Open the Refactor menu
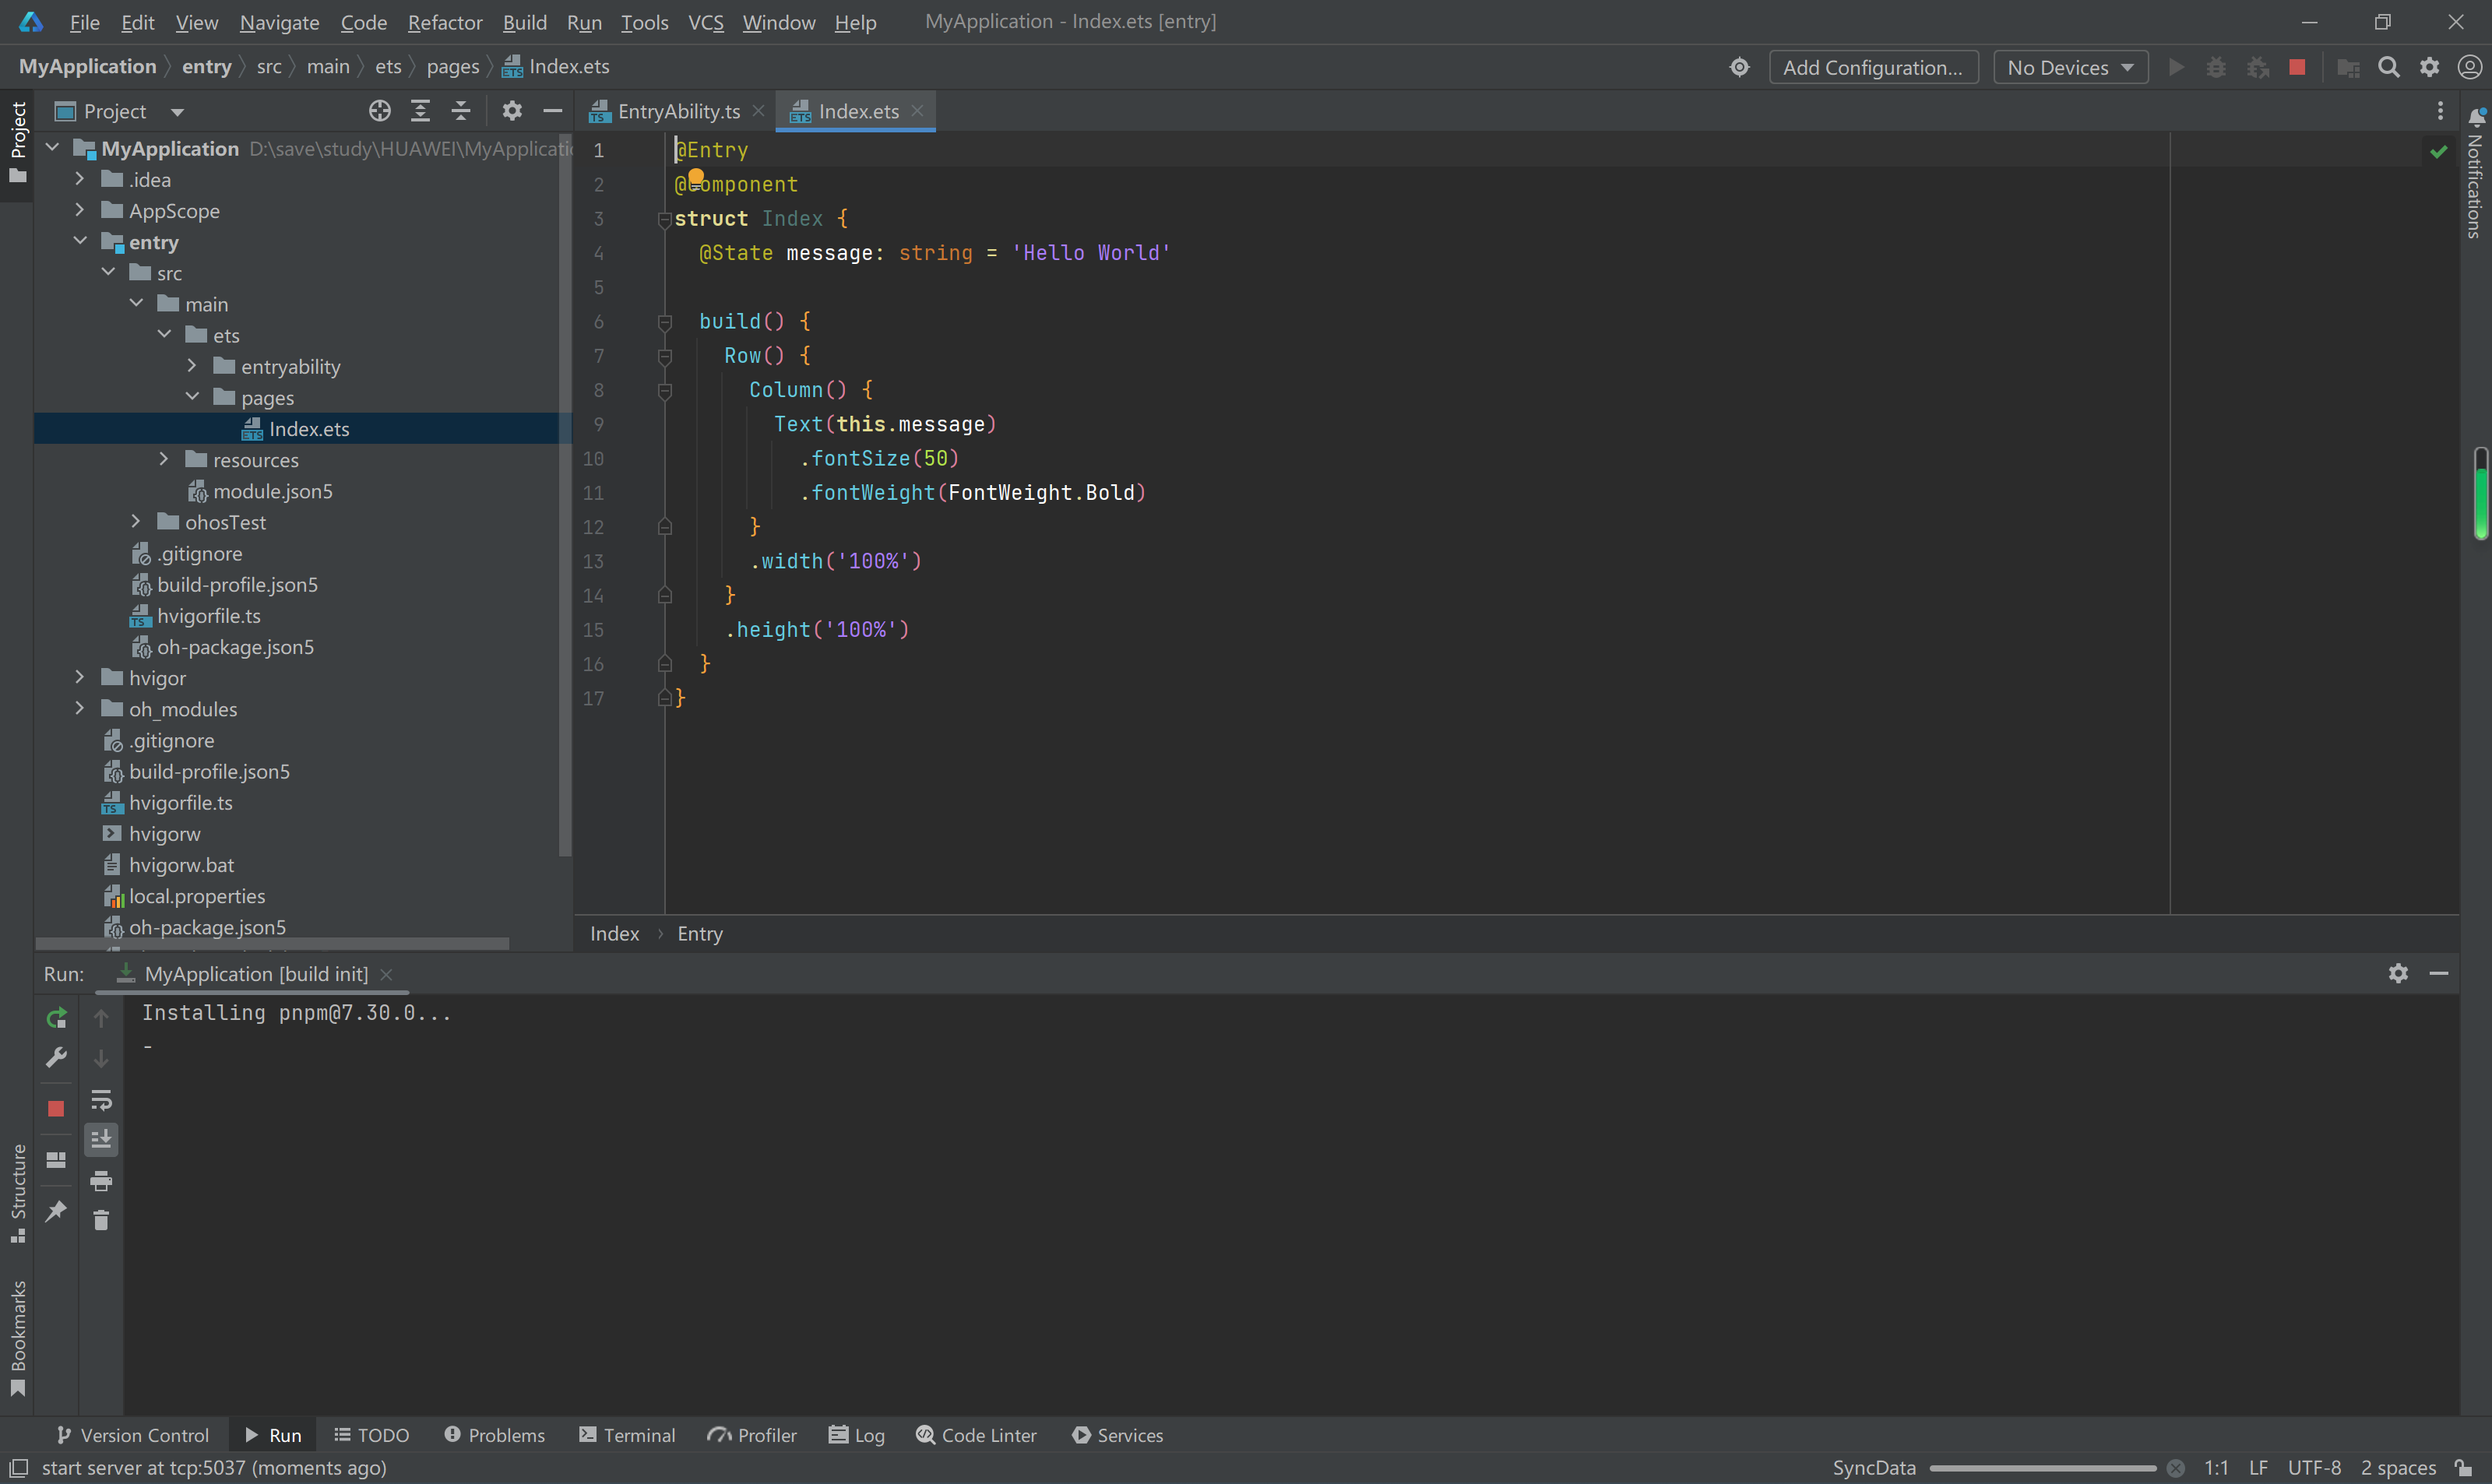 [444, 22]
